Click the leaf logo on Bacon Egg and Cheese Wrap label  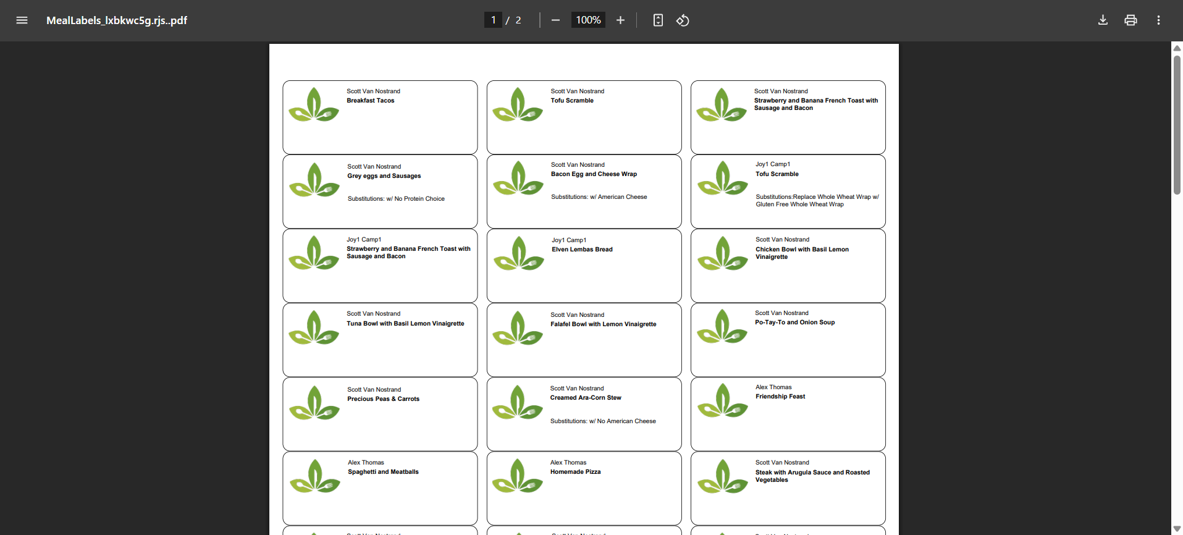(x=518, y=178)
